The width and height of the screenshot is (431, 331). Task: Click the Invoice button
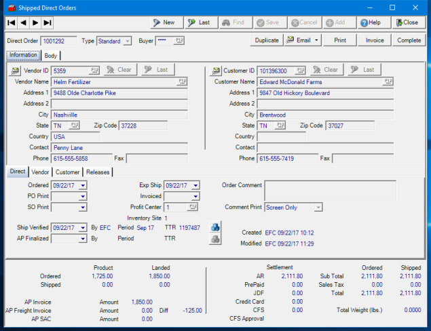[375, 41]
